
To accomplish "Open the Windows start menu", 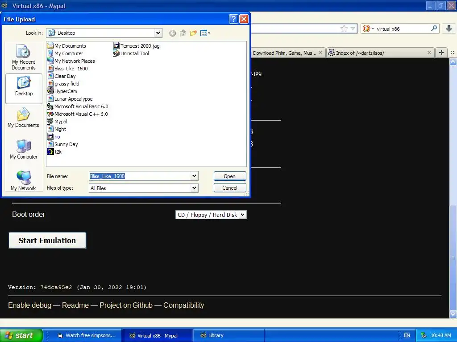I will click(x=21, y=335).
